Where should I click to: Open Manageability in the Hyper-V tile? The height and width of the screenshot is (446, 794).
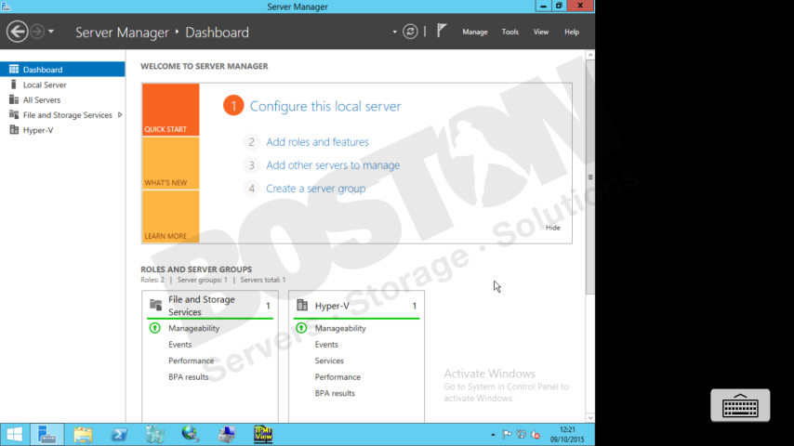point(340,328)
